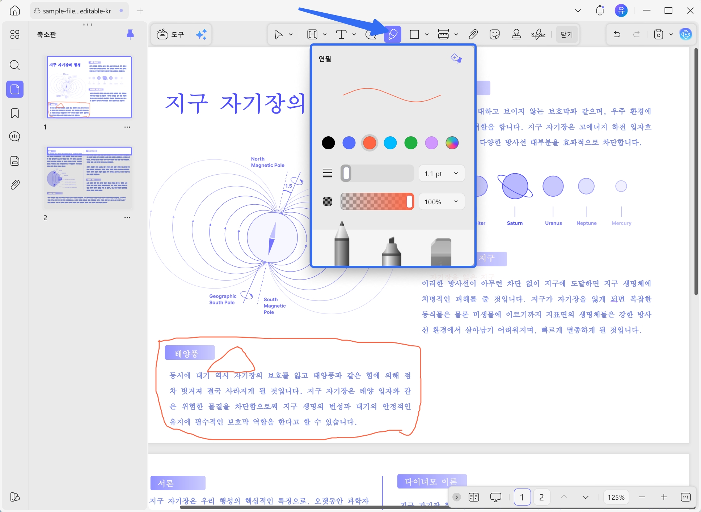
Task: Select the text comment T tool
Action: click(x=341, y=34)
